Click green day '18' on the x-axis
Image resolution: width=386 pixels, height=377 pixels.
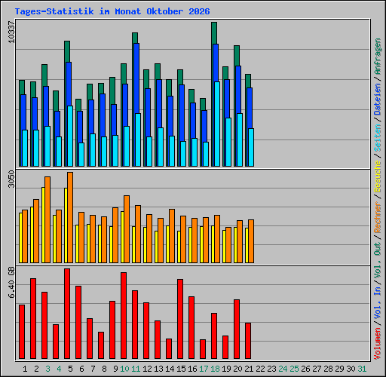[x=215, y=369]
